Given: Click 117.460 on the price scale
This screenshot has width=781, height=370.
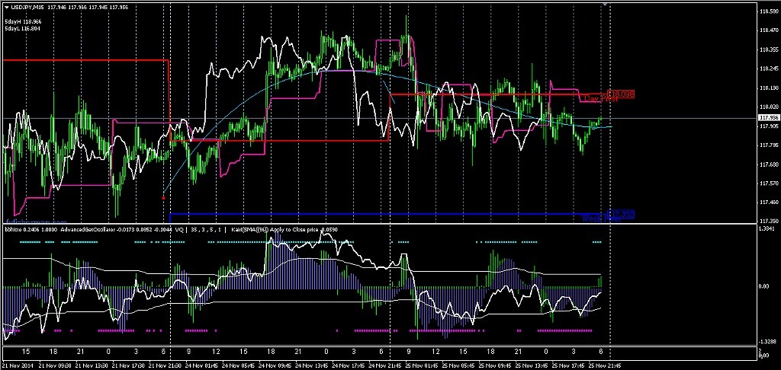Looking at the screenshot, I should click(767, 203).
